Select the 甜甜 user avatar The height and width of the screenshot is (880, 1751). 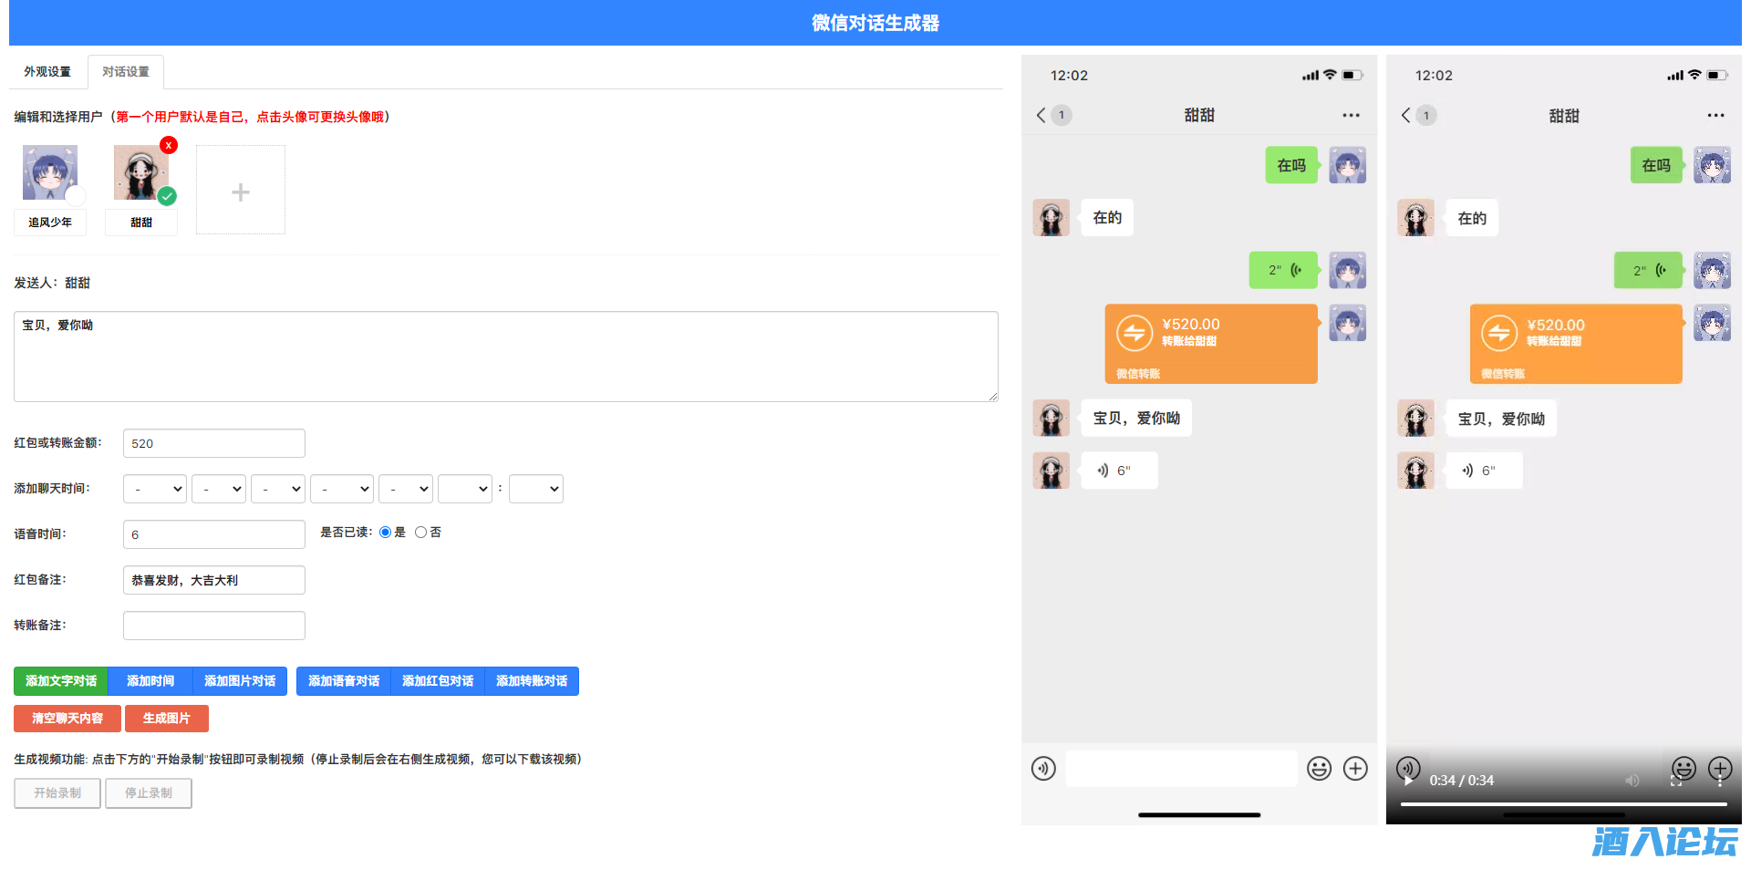pyautogui.click(x=141, y=172)
